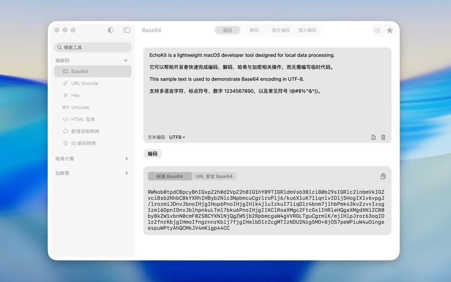
Task: Select the ID 编码转换 tool
Action: [93, 143]
